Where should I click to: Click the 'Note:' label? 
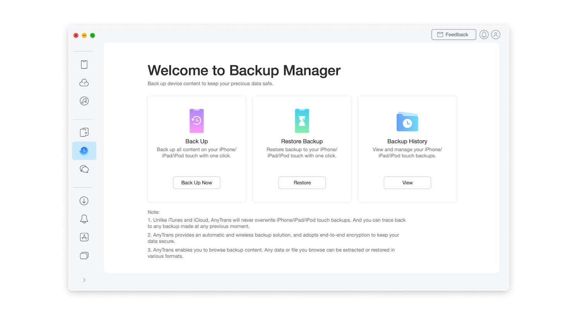[154, 212]
